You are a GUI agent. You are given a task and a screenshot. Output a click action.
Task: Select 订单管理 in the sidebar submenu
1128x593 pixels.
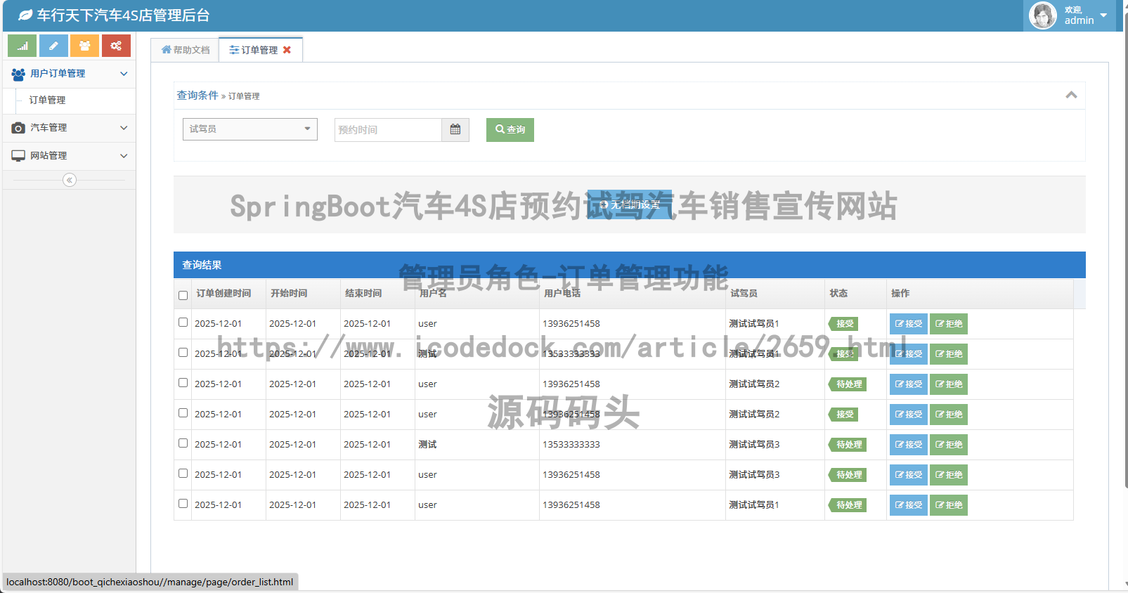47,100
